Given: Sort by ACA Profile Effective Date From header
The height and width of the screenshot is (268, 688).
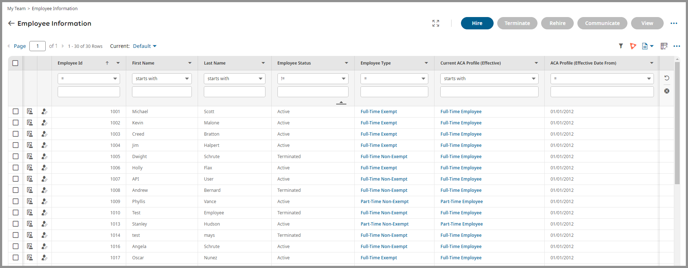Looking at the screenshot, I should [583, 63].
